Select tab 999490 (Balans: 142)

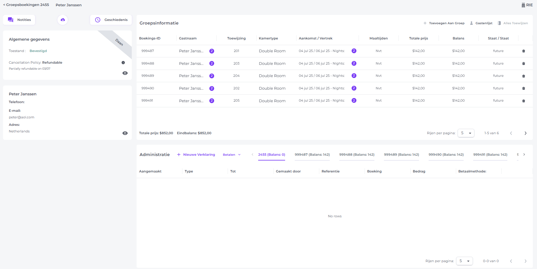pos(446,155)
